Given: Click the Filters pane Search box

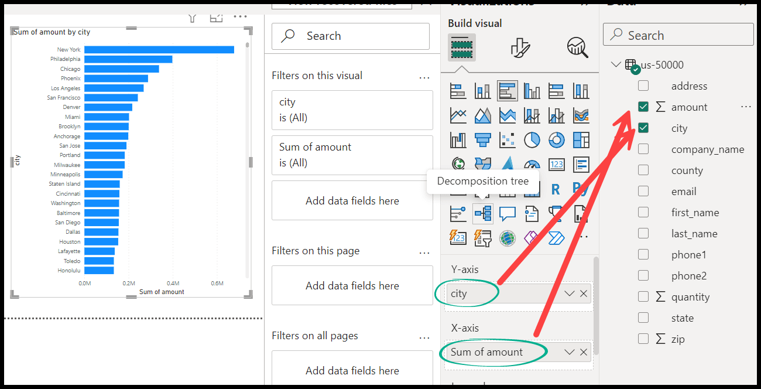Looking at the screenshot, I should [351, 36].
